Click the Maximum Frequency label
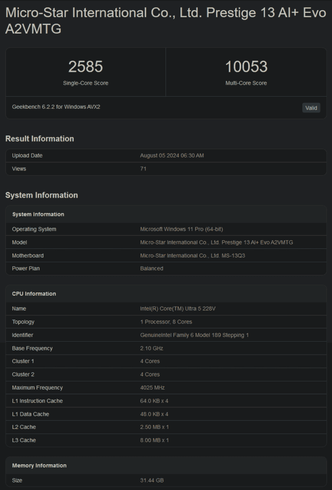 [37, 388]
